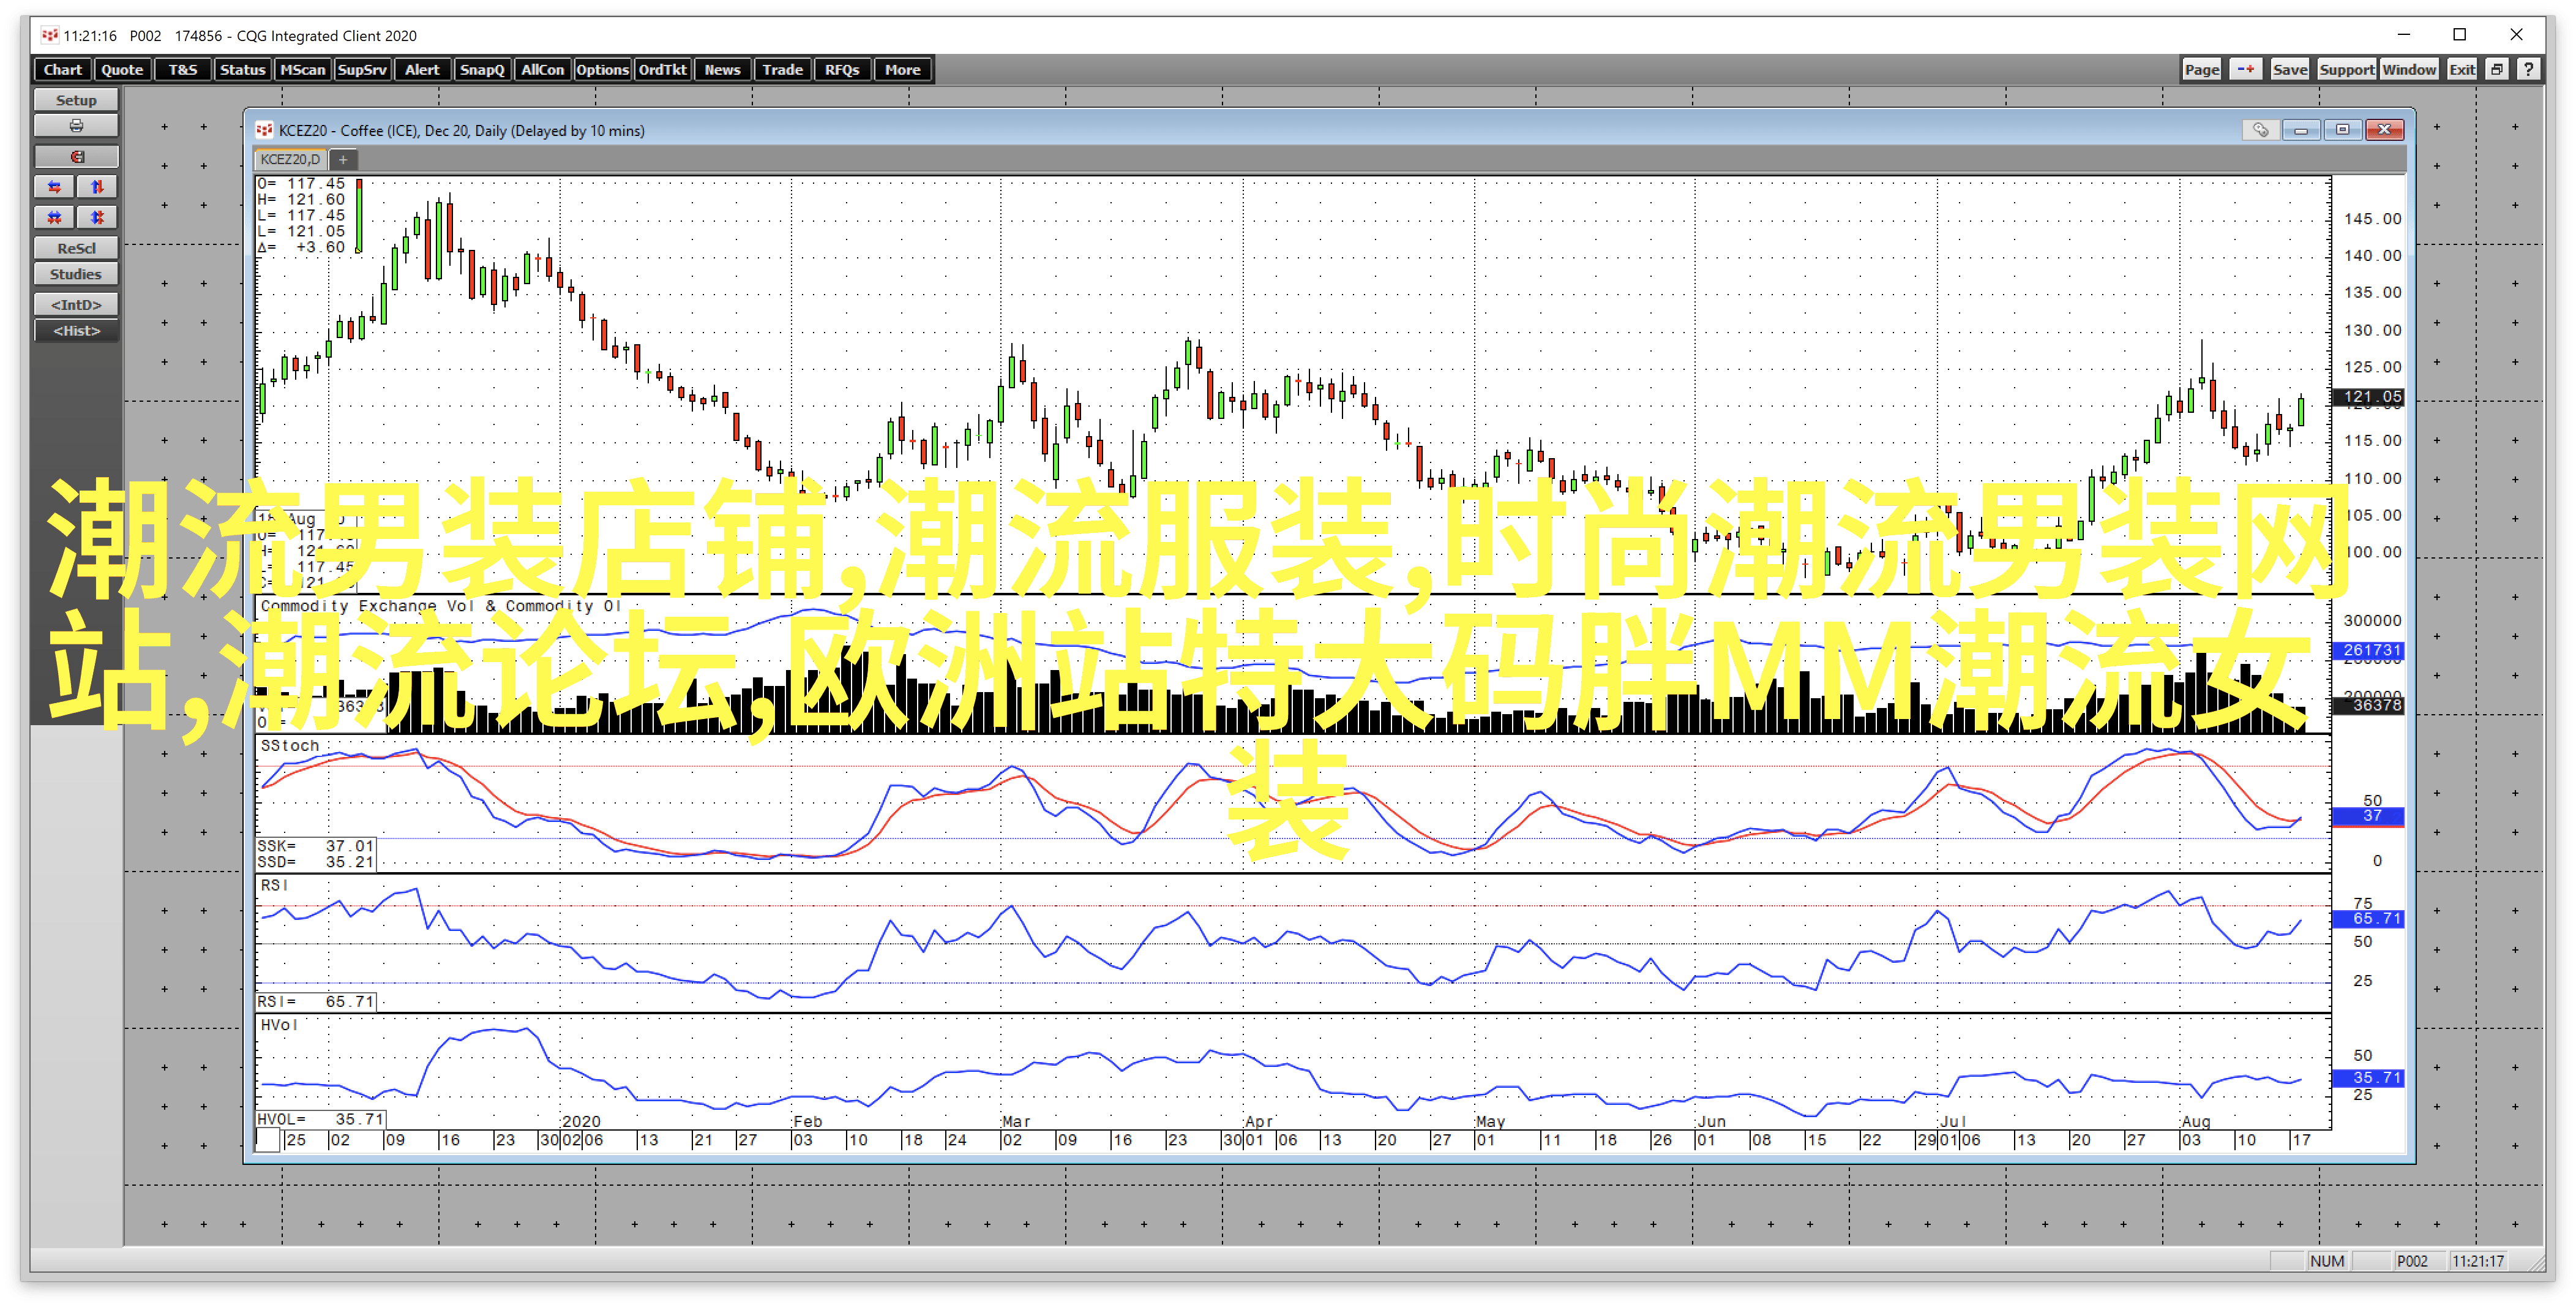The image size is (2576, 1307).
Task: Open the SupSrv toolbar item
Action: click(362, 69)
